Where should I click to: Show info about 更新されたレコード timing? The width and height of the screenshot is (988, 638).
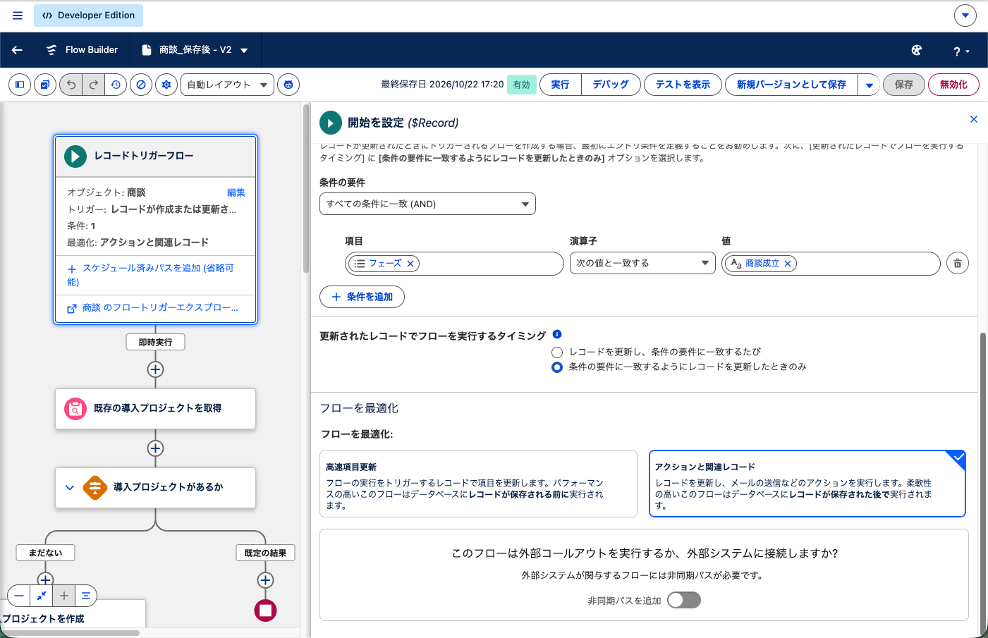[557, 334]
